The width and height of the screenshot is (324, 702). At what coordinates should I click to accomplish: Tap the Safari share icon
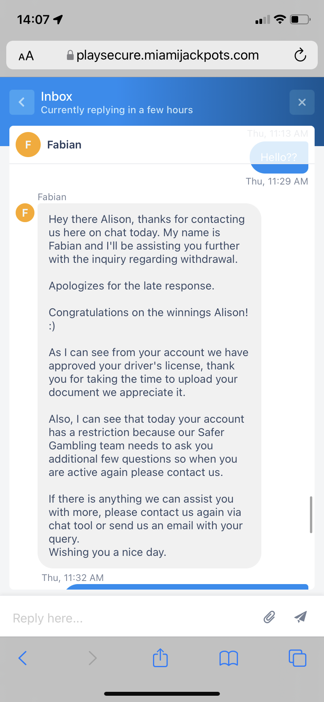(160, 658)
